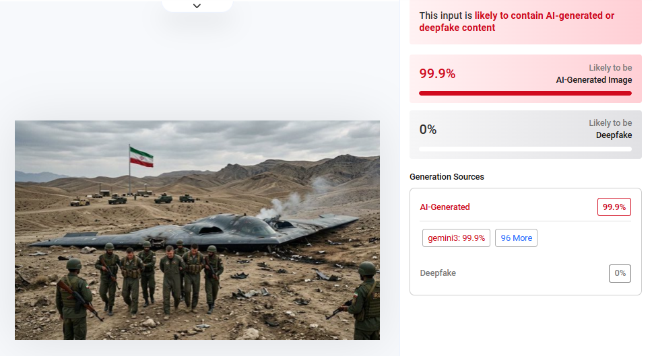Click the 99.9% badge in AI-Generated row
The image size is (652, 356).
pyautogui.click(x=614, y=207)
